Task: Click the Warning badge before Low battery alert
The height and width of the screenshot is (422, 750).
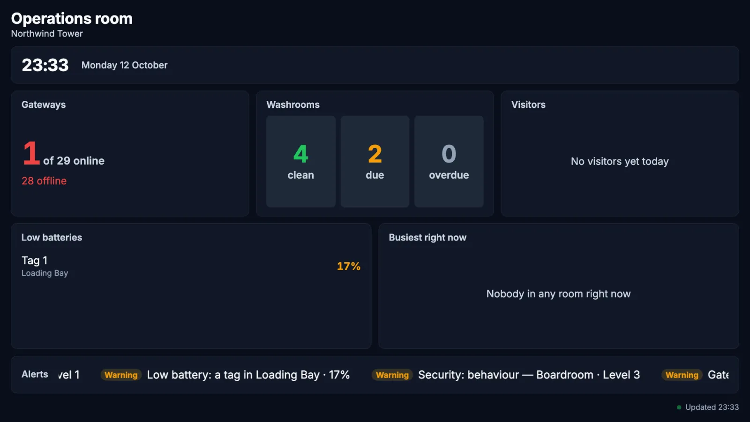Action: 121,375
